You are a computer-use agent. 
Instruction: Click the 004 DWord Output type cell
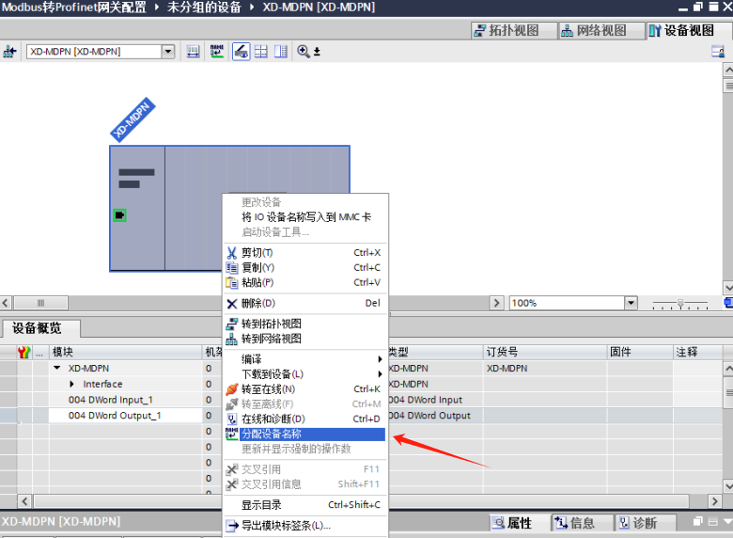coord(435,416)
